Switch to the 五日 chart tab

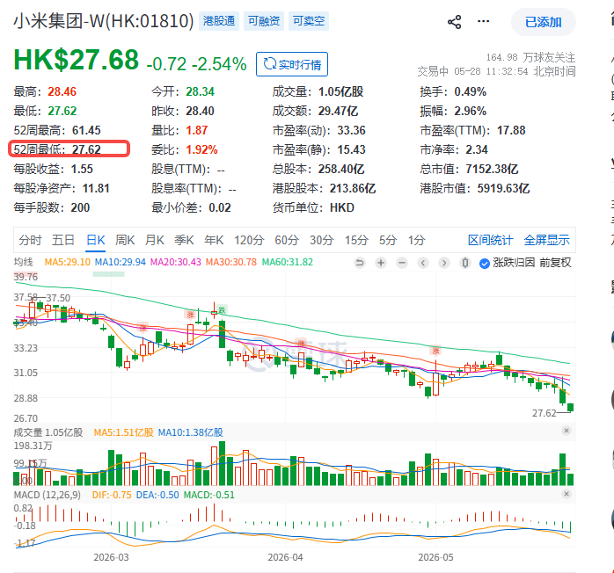coord(63,240)
